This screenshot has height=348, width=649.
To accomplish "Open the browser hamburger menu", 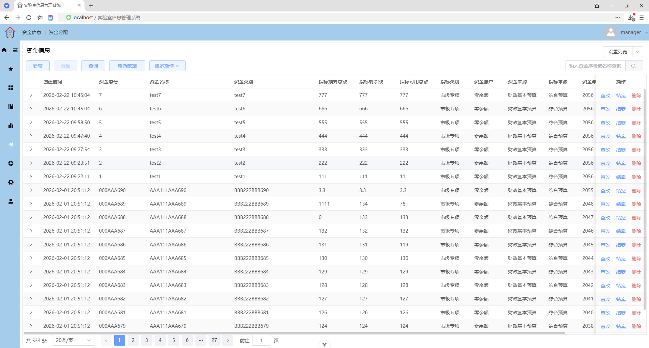I will tap(642, 18).
